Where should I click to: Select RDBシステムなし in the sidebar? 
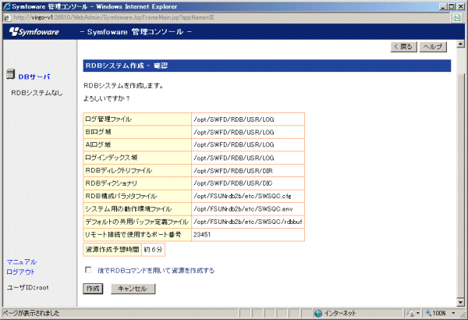pos(37,93)
